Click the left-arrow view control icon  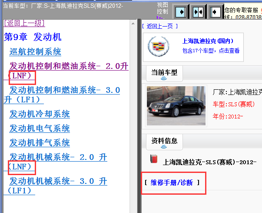pyautogui.click(x=216, y=12)
